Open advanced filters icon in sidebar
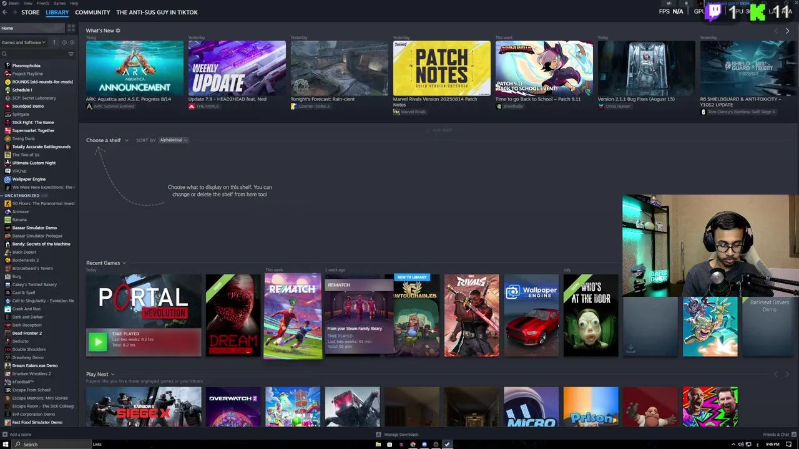Screen dimensions: 799x449 [71, 54]
